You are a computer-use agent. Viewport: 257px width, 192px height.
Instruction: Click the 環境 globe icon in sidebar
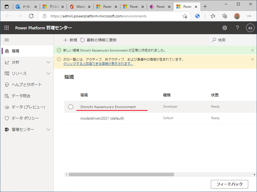(7, 51)
